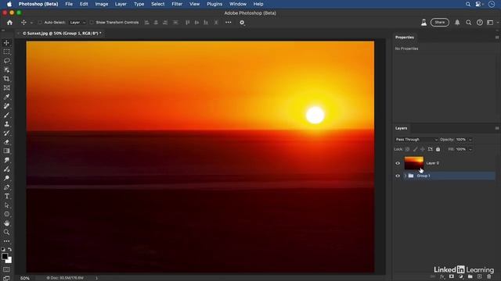The width and height of the screenshot is (501, 281).
Task: Create a new group folder button
Action: pyautogui.click(x=470, y=276)
